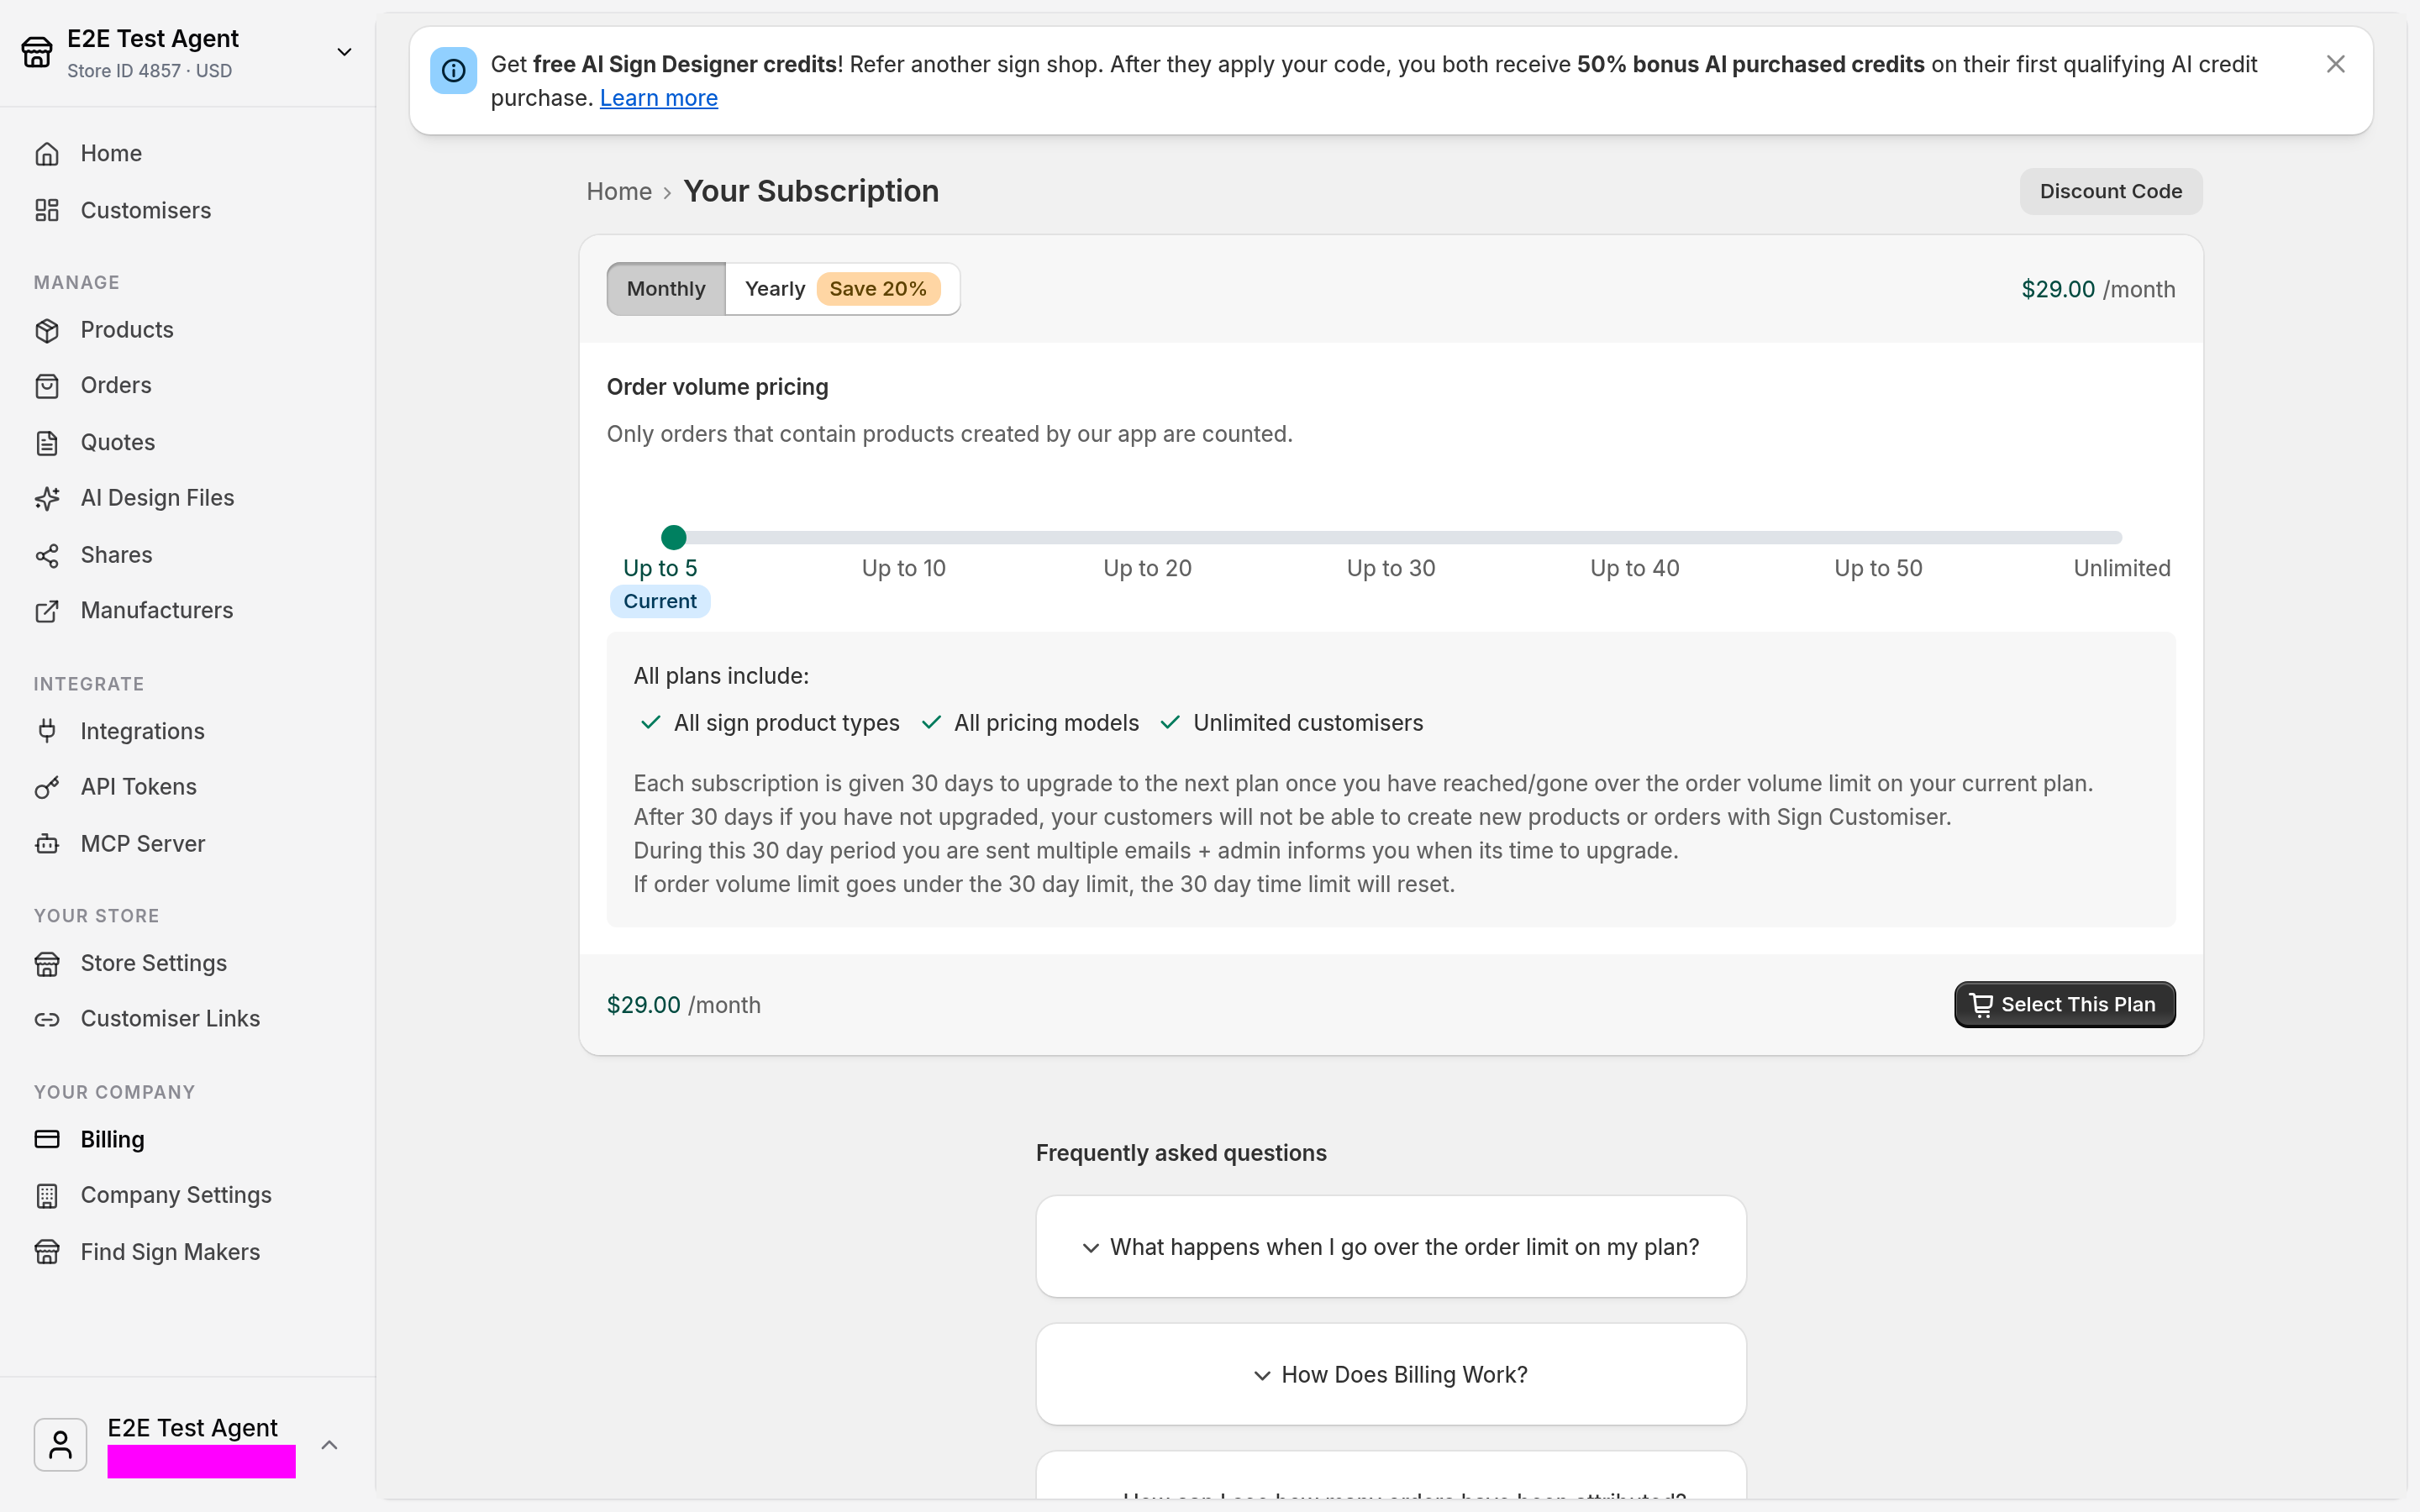Click the user avatar at sidebar bottom

pyautogui.click(x=60, y=1445)
